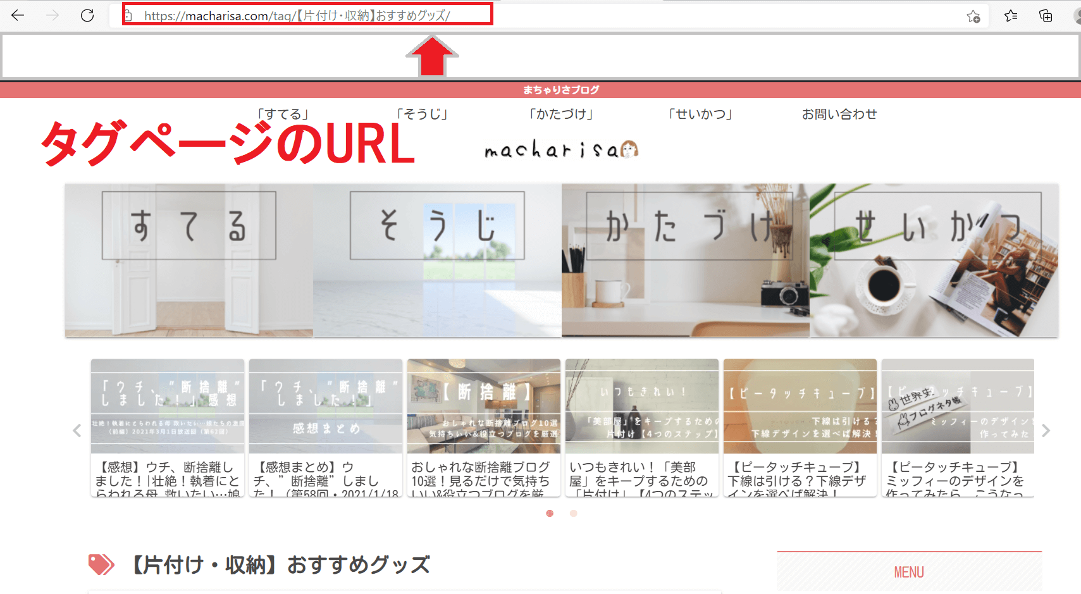Open the かたづけ category banner image
Screen dimensions: 1081x594
(x=685, y=261)
